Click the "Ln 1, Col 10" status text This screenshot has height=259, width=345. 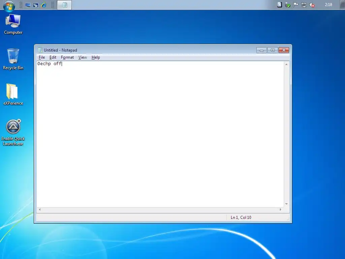[x=241, y=218]
